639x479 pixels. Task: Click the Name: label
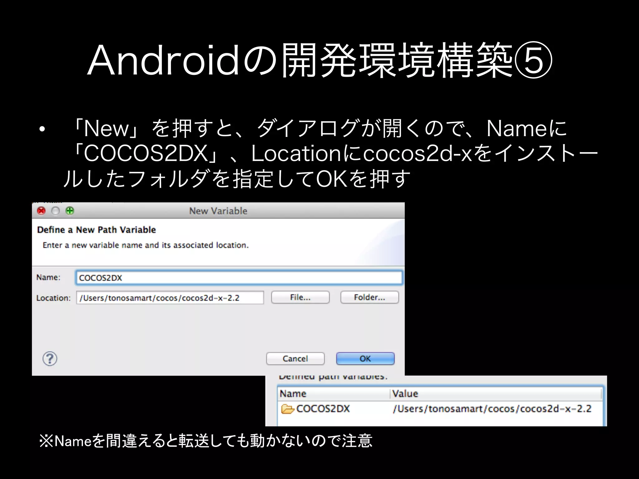coord(48,277)
